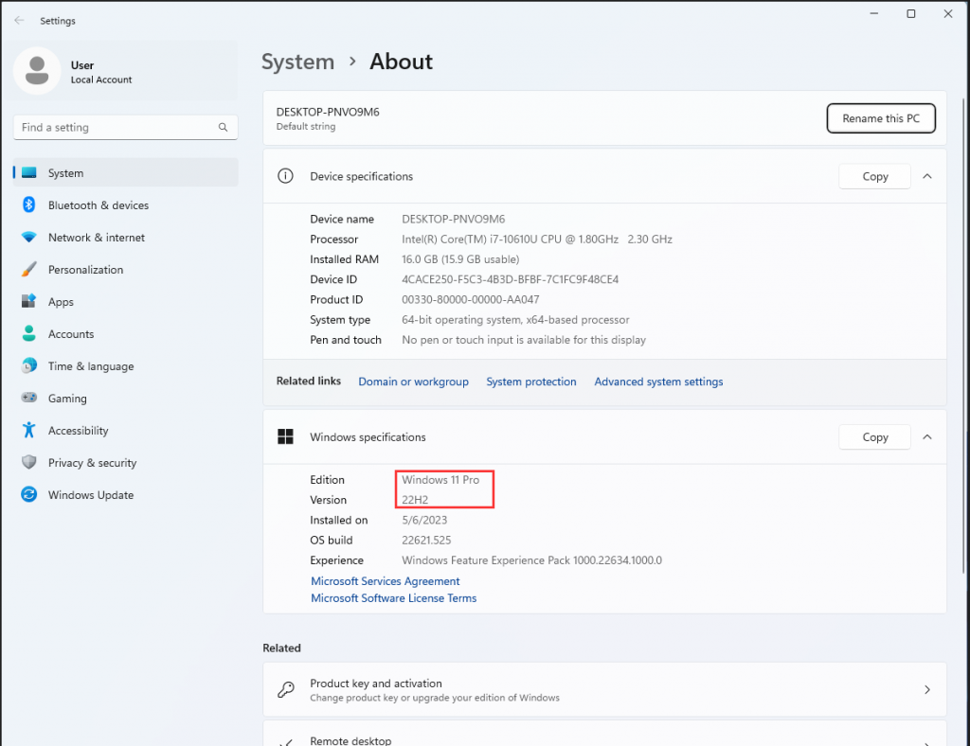Click the key icon for Product key

pos(285,690)
